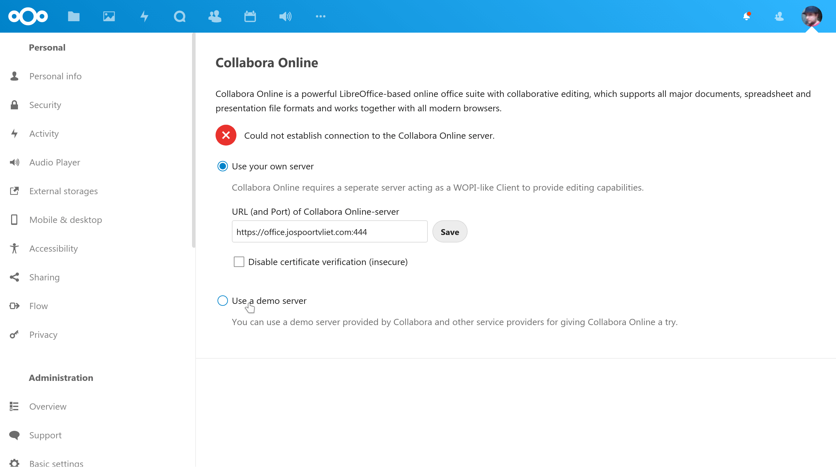Click the 'Collabora Online' heading
The image size is (836, 470).
[267, 63]
